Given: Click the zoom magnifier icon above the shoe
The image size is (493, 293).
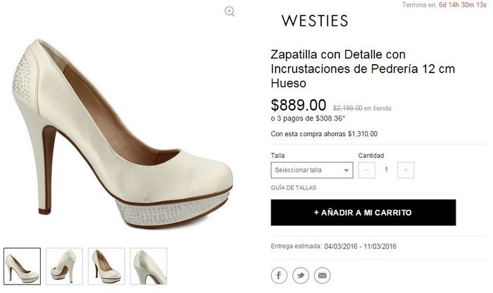Looking at the screenshot, I should pos(230,11).
